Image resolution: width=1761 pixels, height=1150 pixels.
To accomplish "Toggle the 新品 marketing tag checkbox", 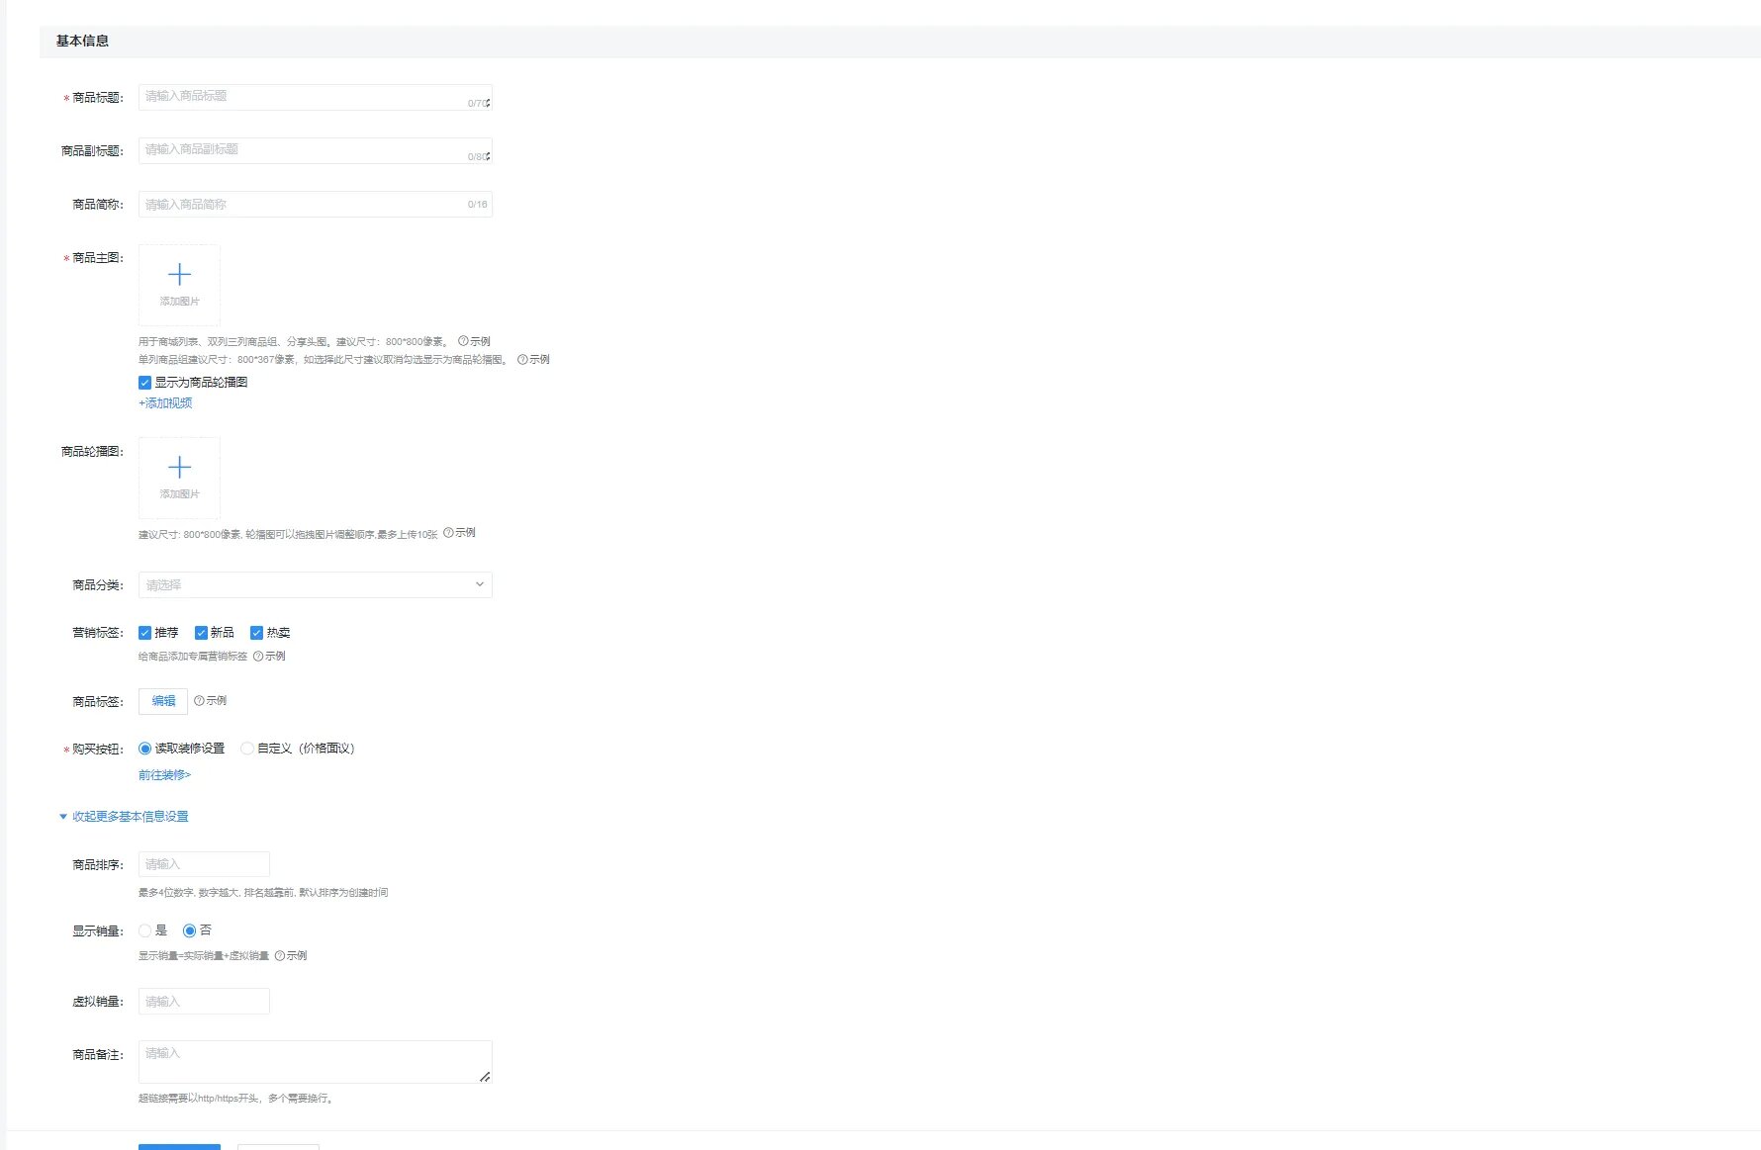I will coord(201,633).
